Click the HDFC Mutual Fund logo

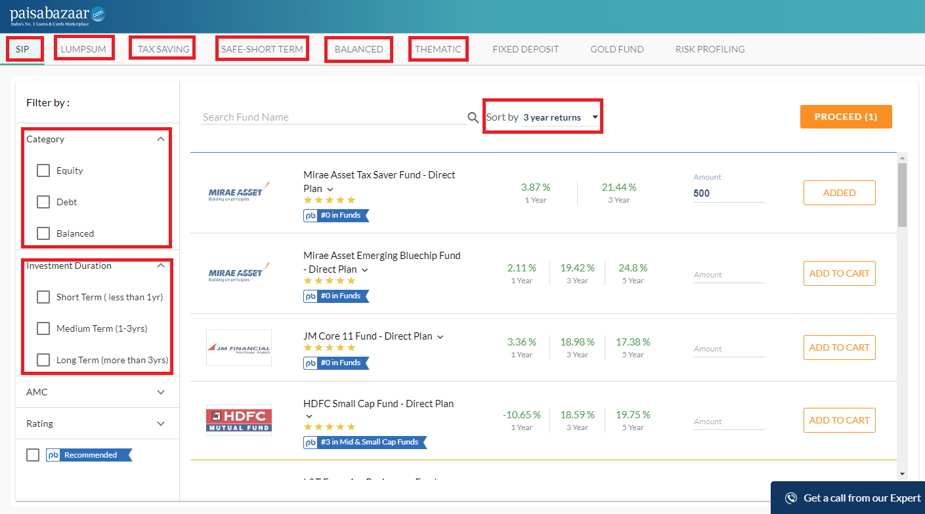tap(239, 420)
